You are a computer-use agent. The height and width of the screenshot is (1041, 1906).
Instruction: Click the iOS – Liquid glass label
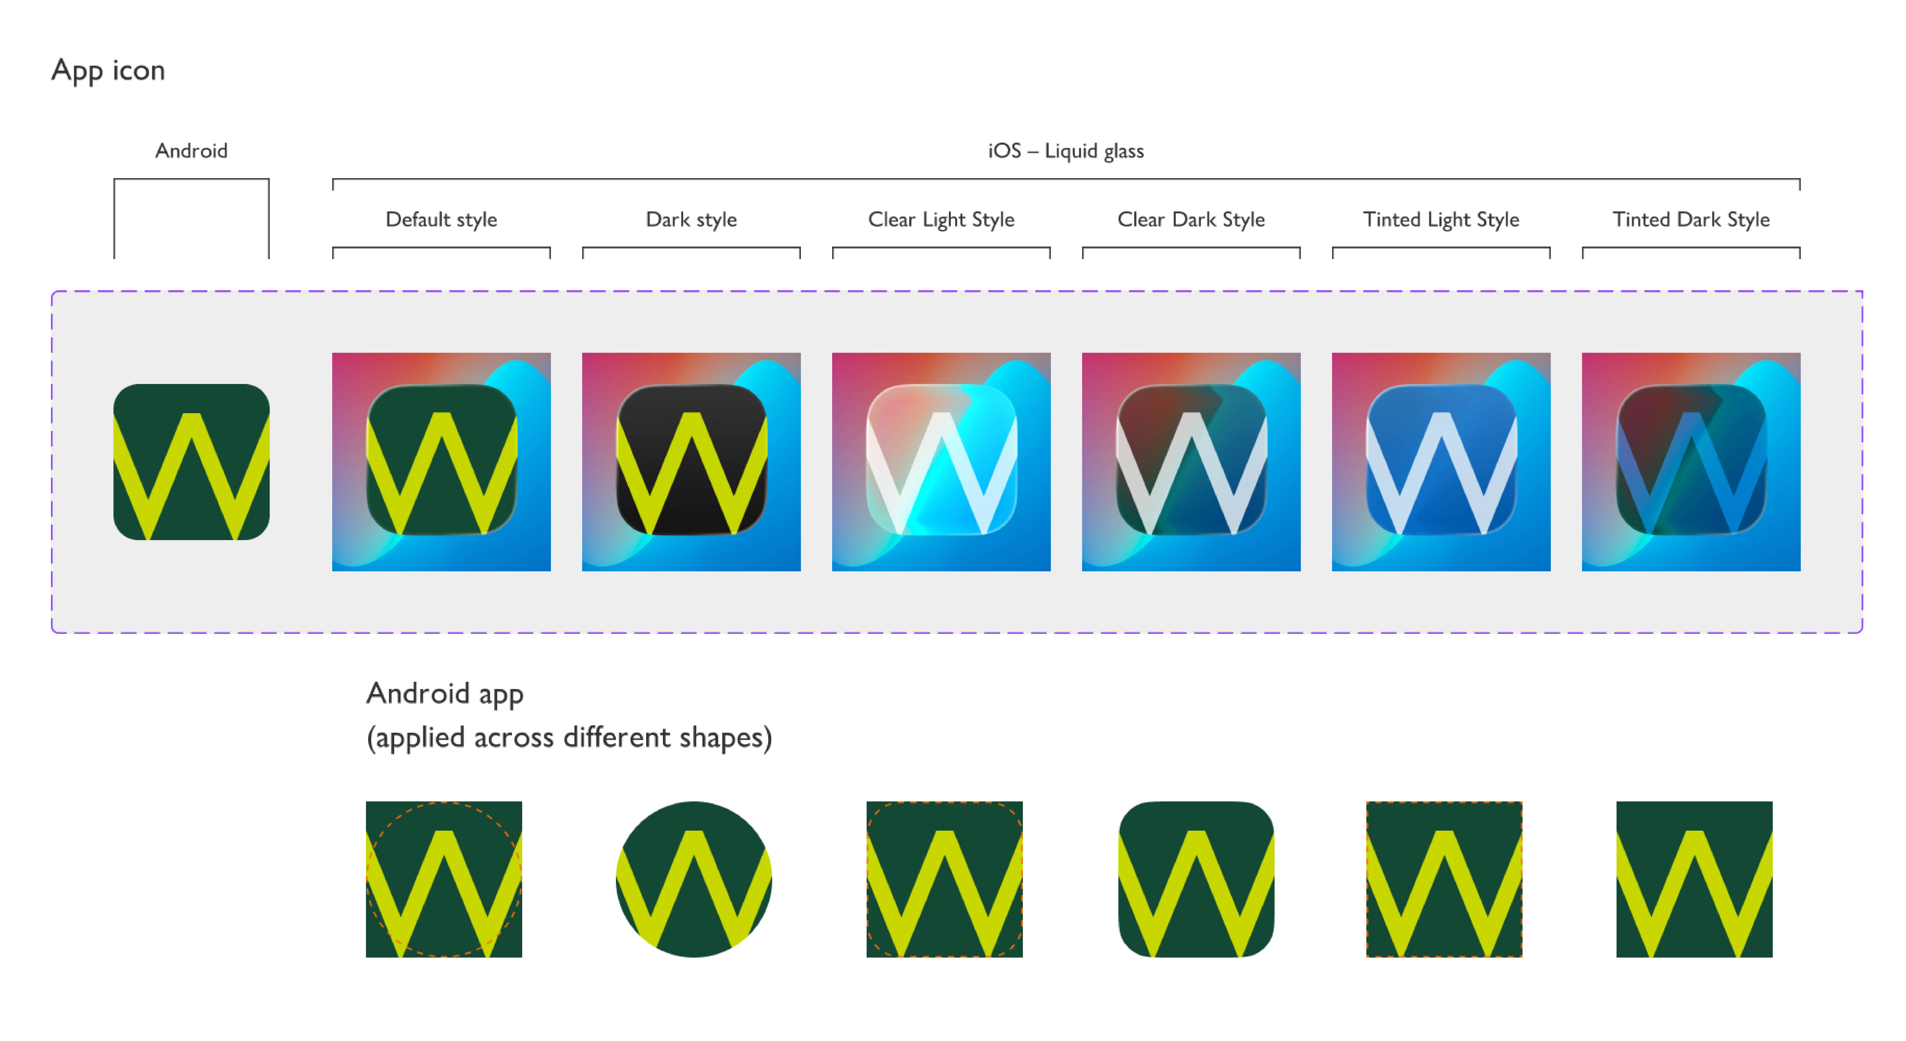coord(1066,151)
